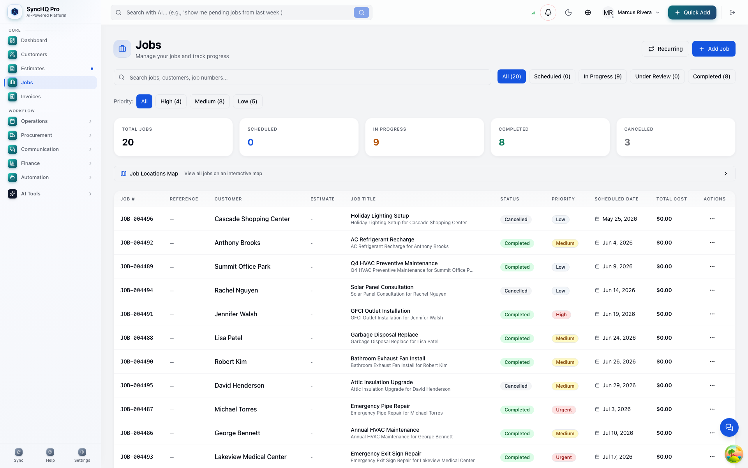Click the Add Job button
The width and height of the screenshot is (748, 468).
click(x=714, y=49)
